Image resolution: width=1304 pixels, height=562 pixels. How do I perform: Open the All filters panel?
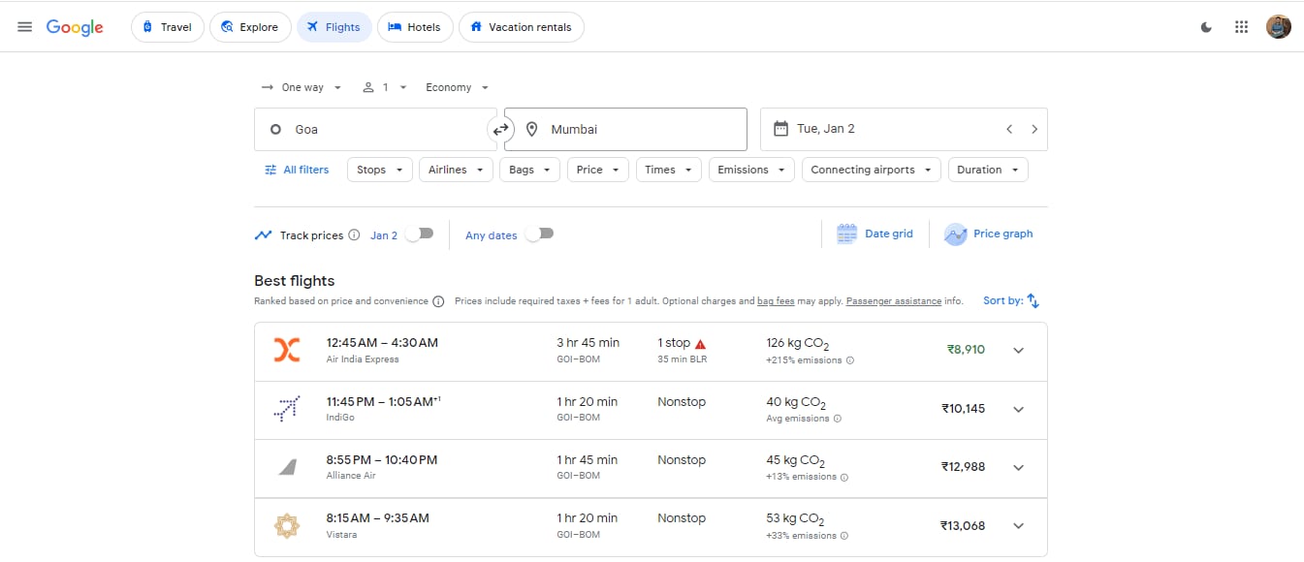297,170
